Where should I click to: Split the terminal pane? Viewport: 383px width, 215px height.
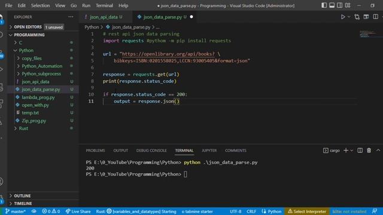pos(360,150)
